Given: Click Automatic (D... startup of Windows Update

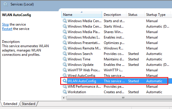Looking at the screenshot, I should (x=158, y=64).
